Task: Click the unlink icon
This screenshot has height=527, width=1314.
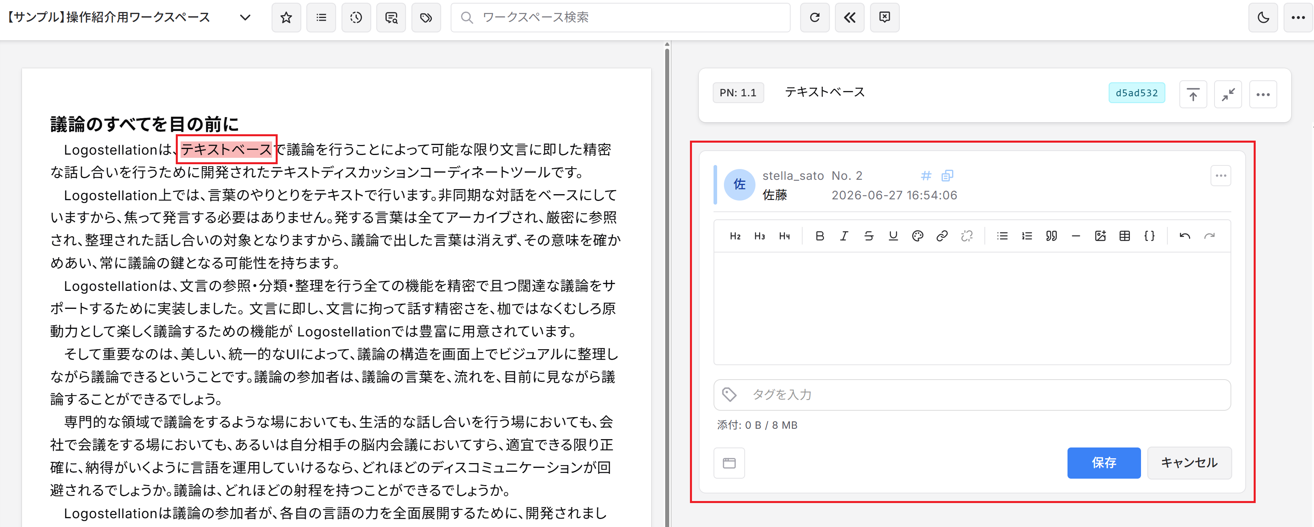Action: [x=967, y=236]
